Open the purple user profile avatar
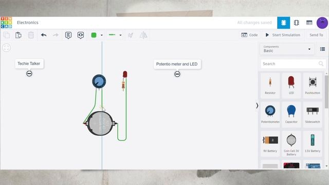 point(322,23)
